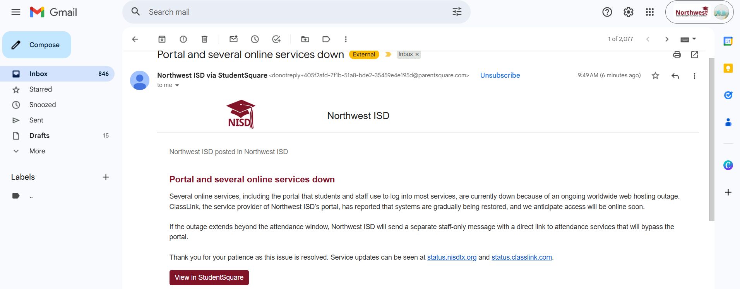The height and width of the screenshot is (289, 740).
Task: Move the email to a folder
Action: pos(305,39)
